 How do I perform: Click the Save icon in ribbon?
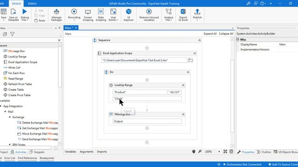(x=3, y=12)
